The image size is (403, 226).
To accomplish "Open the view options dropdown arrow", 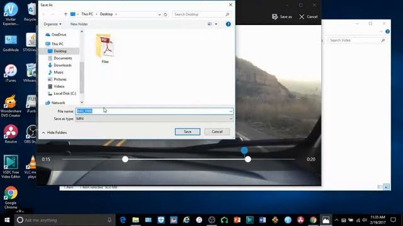I will pyautogui.click(x=216, y=24).
